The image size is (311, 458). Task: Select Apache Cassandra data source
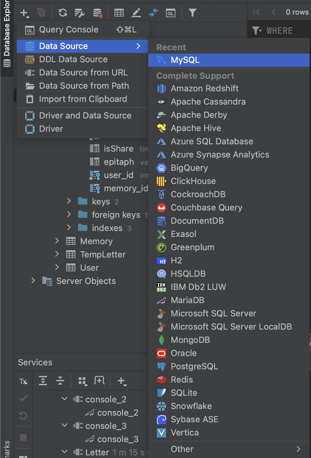(229, 102)
